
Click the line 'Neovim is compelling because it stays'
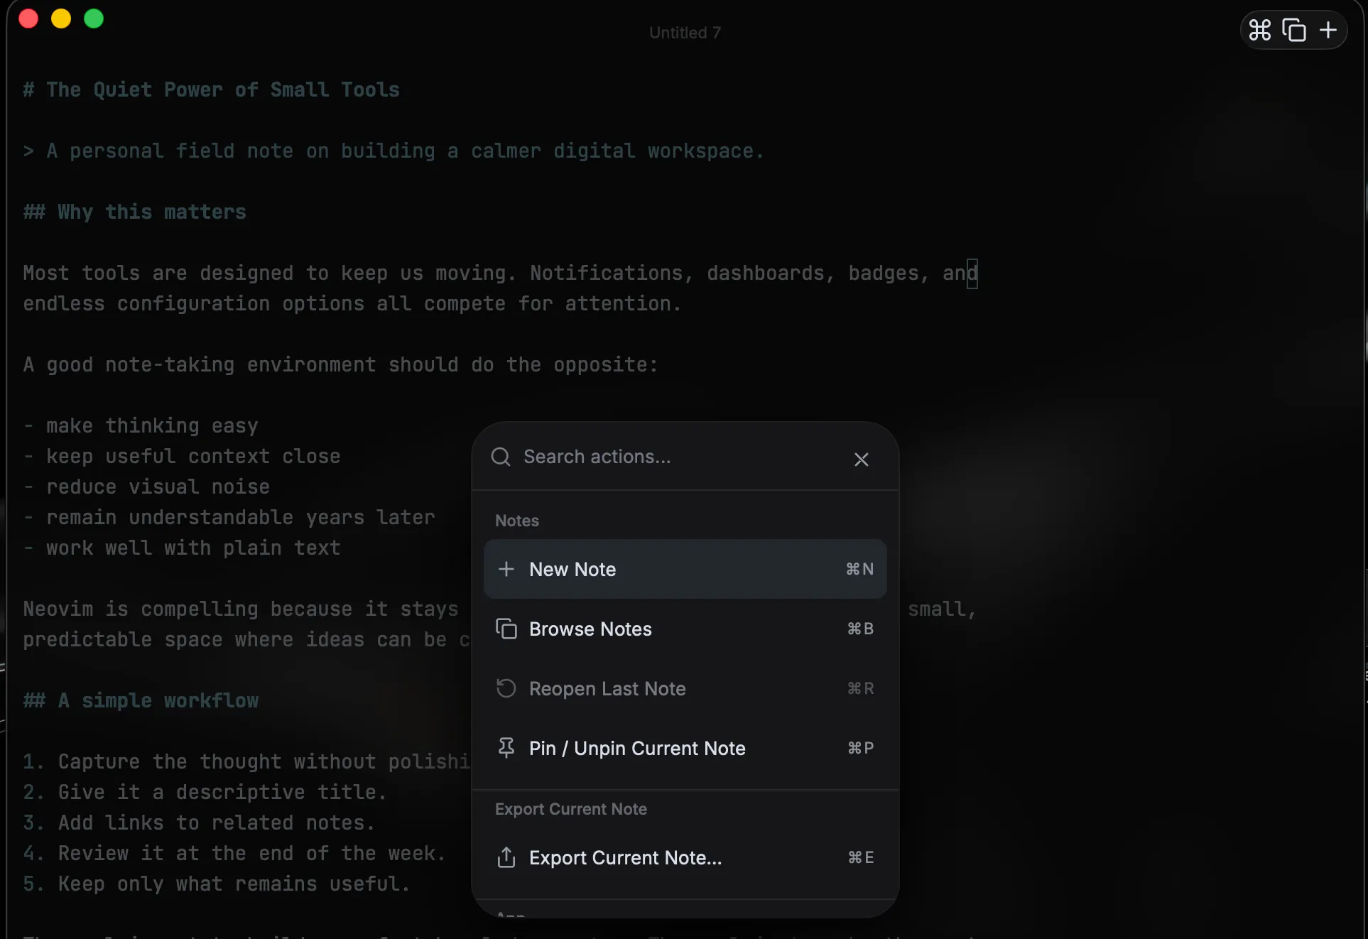point(241,609)
